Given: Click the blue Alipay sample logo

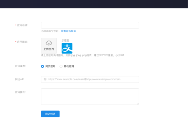Looking at the screenshot, I should click(x=67, y=48).
